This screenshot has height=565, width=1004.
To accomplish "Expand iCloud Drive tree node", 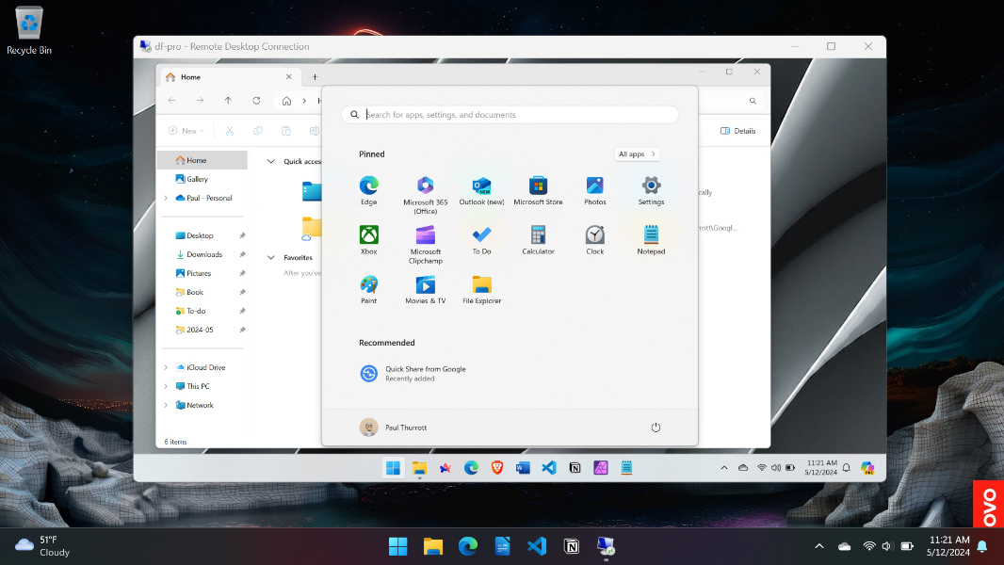I will 167,367.
